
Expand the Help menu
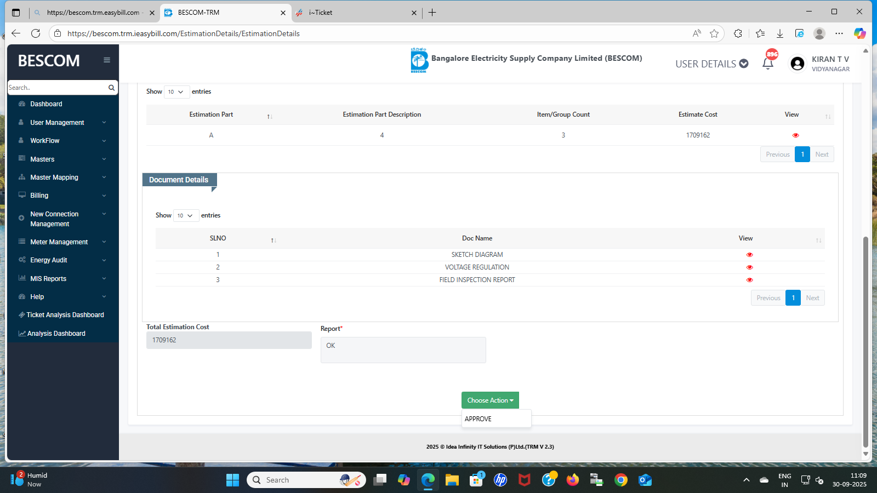pyautogui.click(x=63, y=297)
